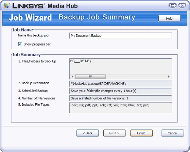Screen dimensions: 190x152
Task: Click the 'Show progress bar' label text
Action: (x=37, y=44)
